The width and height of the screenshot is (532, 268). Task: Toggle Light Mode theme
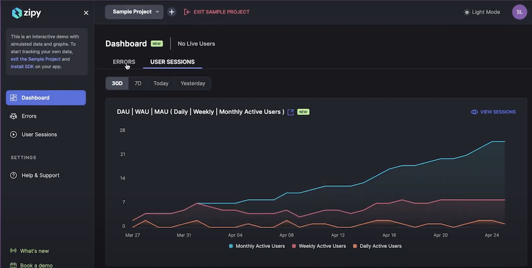482,12
